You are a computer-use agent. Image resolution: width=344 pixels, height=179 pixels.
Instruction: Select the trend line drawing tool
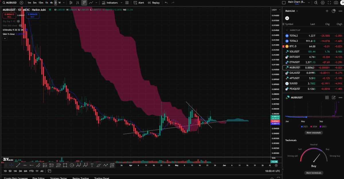click(18, 165)
